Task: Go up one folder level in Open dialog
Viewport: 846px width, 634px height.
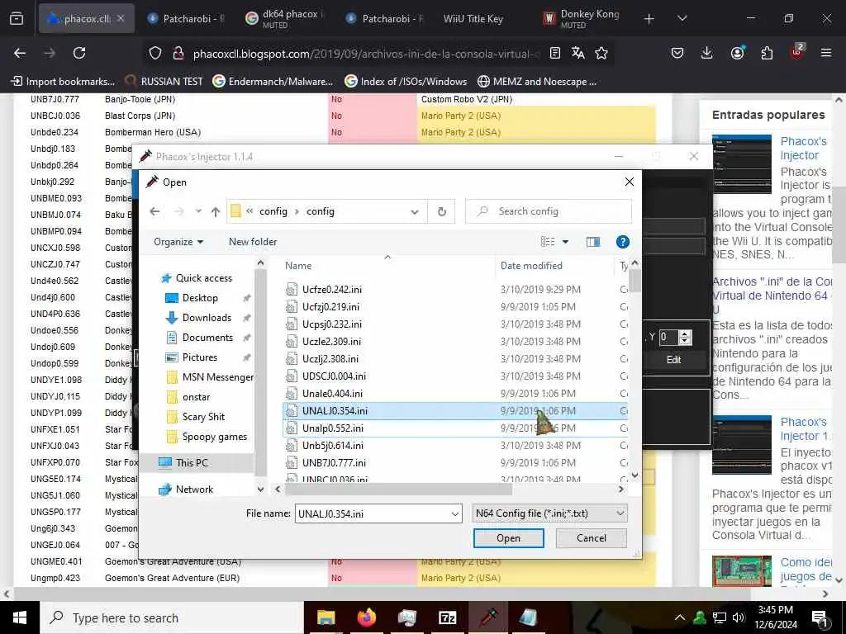Action: pos(216,212)
